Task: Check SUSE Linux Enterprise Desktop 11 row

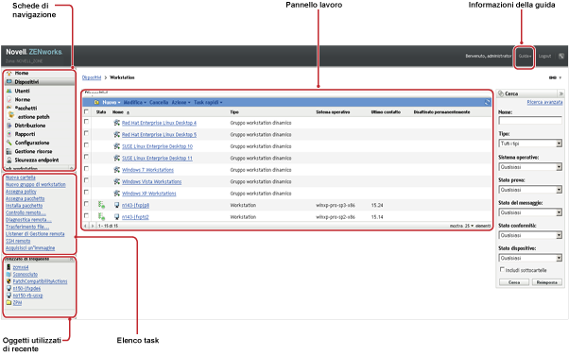Action: pos(86,157)
